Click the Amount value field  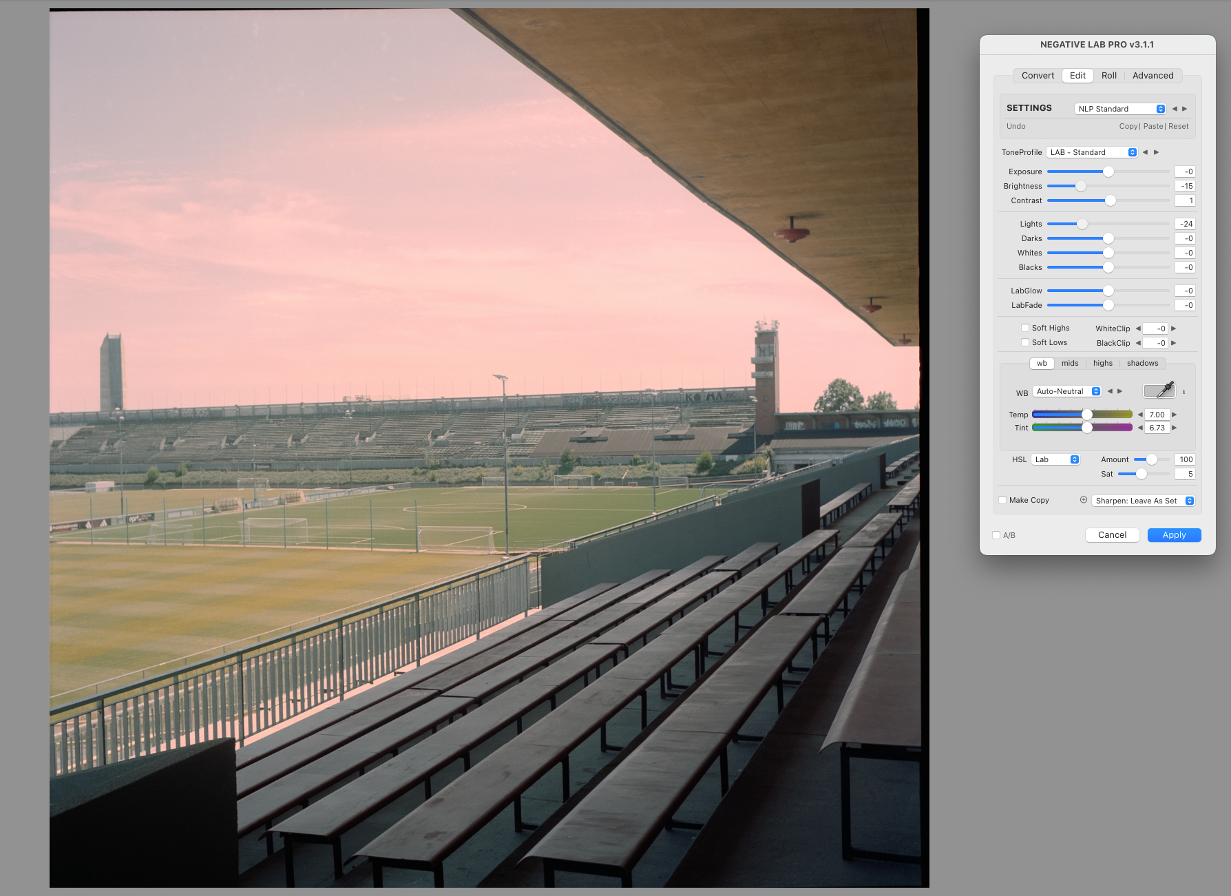coord(1185,459)
